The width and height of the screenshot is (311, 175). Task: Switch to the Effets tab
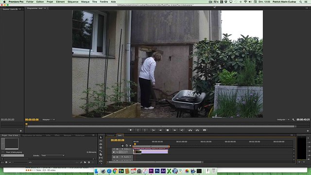57,135
